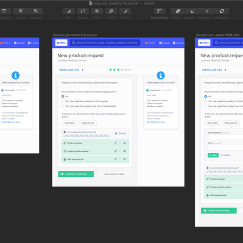This screenshot has height=243, width=243.
Task: Click Continue to next step in WEB LINK artboard
Action: [219, 211]
